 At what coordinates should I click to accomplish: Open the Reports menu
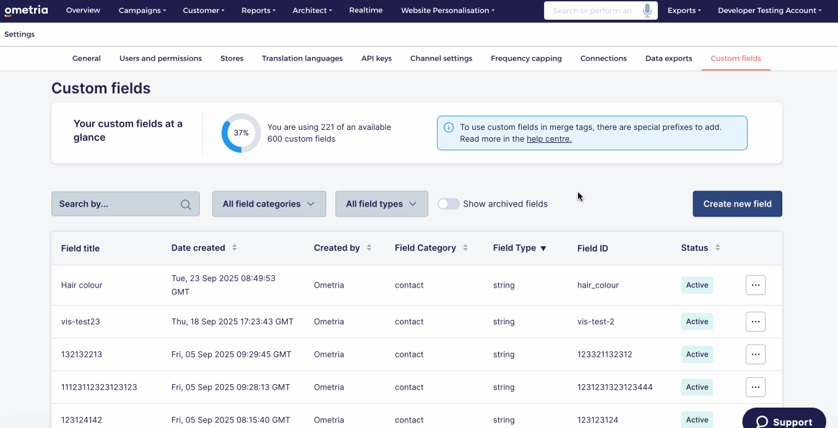258,10
